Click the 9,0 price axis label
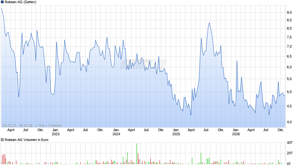This screenshot has height=167, width=299. click(289, 13)
